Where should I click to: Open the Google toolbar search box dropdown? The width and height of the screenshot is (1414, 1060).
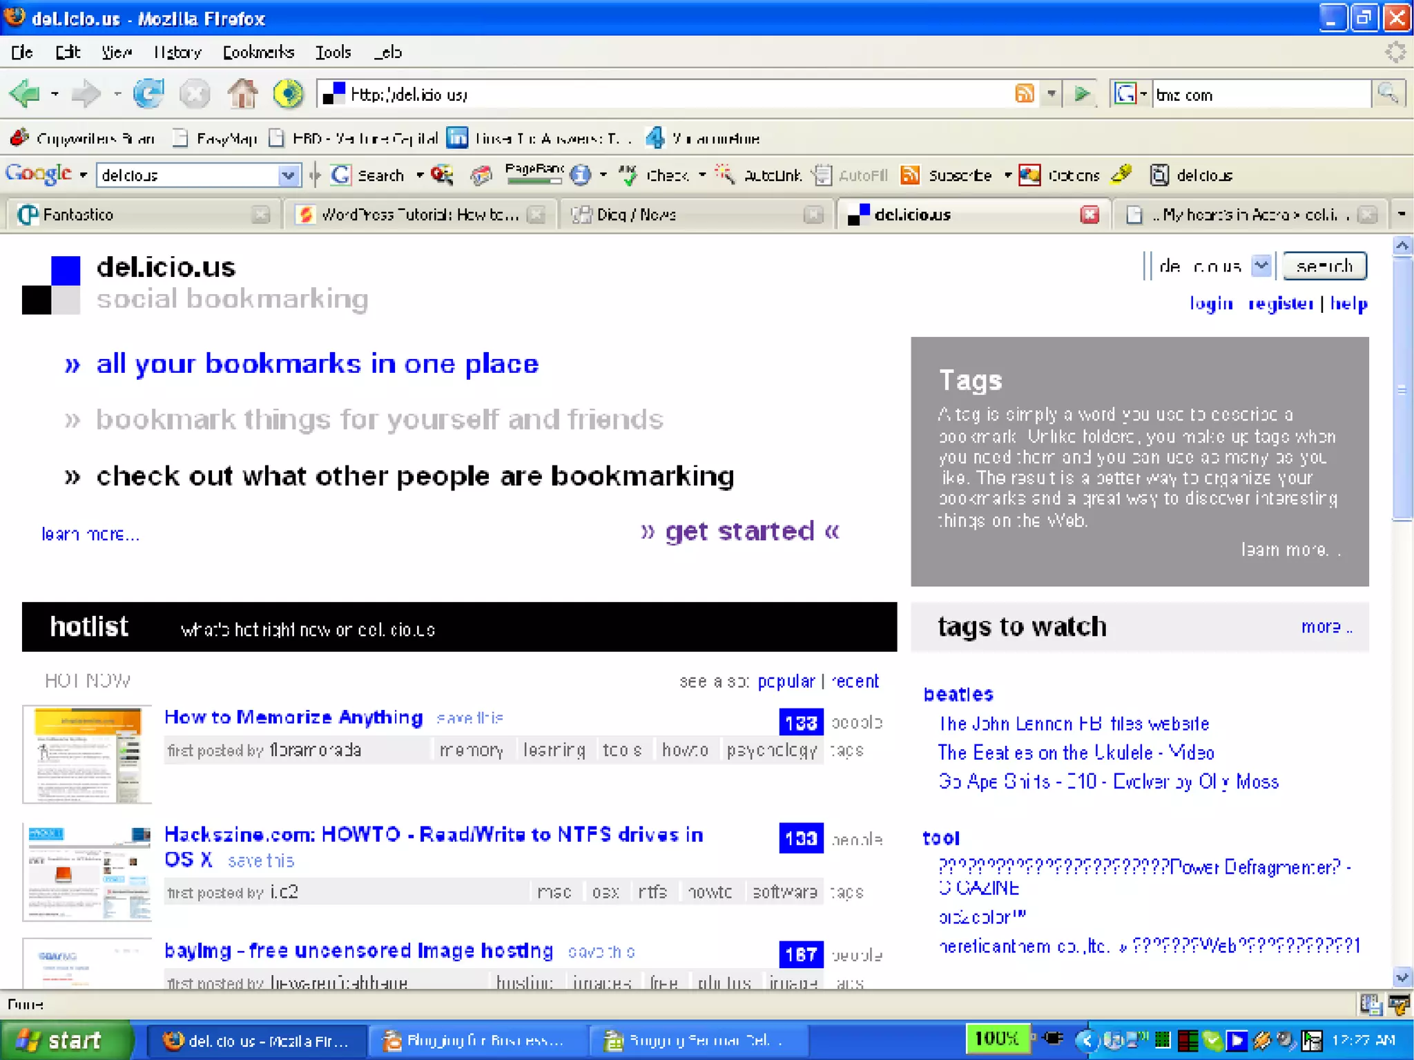288,175
